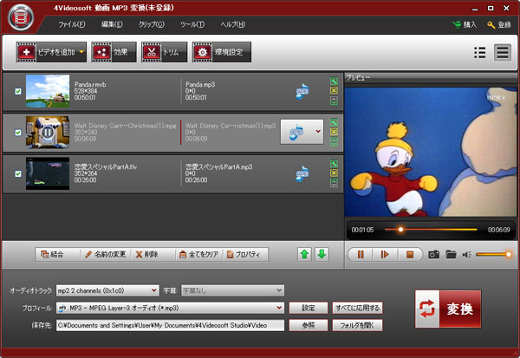Click the green settings icon on Panda row
520x358 pixels.
tap(334, 81)
